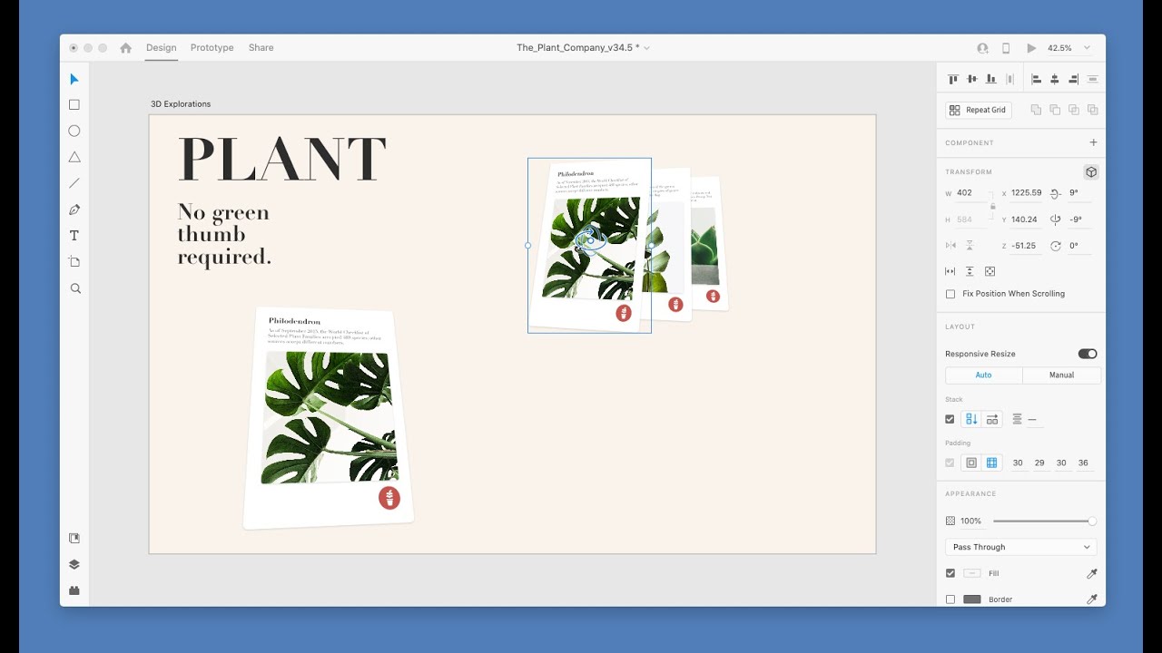Click the desktop preview play button
Screen dimensions: 1162x653
tap(1031, 48)
